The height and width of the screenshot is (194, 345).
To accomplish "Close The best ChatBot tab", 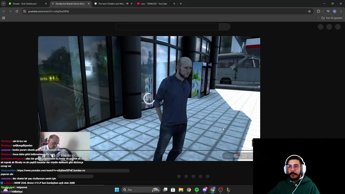I will [x=132, y=4].
